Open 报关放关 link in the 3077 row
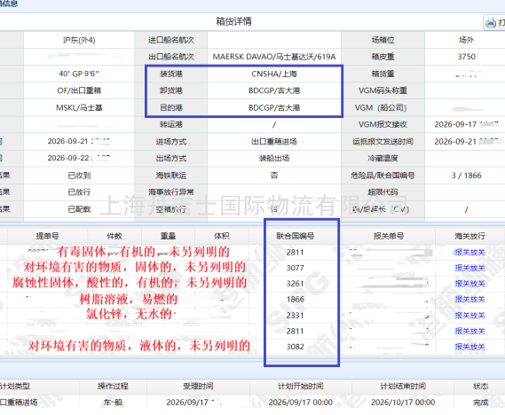505x415 pixels. click(469, 268)
